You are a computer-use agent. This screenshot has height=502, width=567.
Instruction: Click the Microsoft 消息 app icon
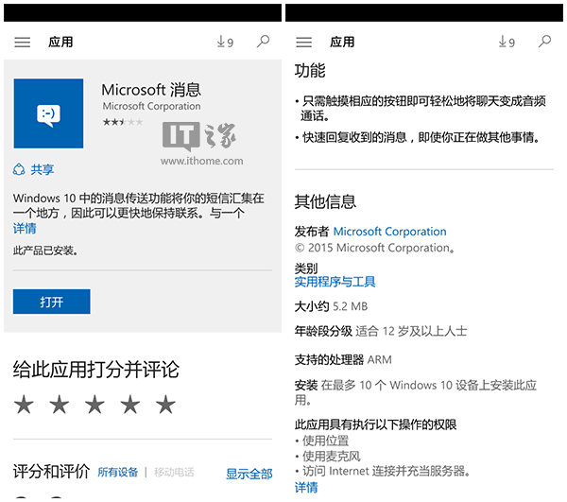(x=48, y=113)
